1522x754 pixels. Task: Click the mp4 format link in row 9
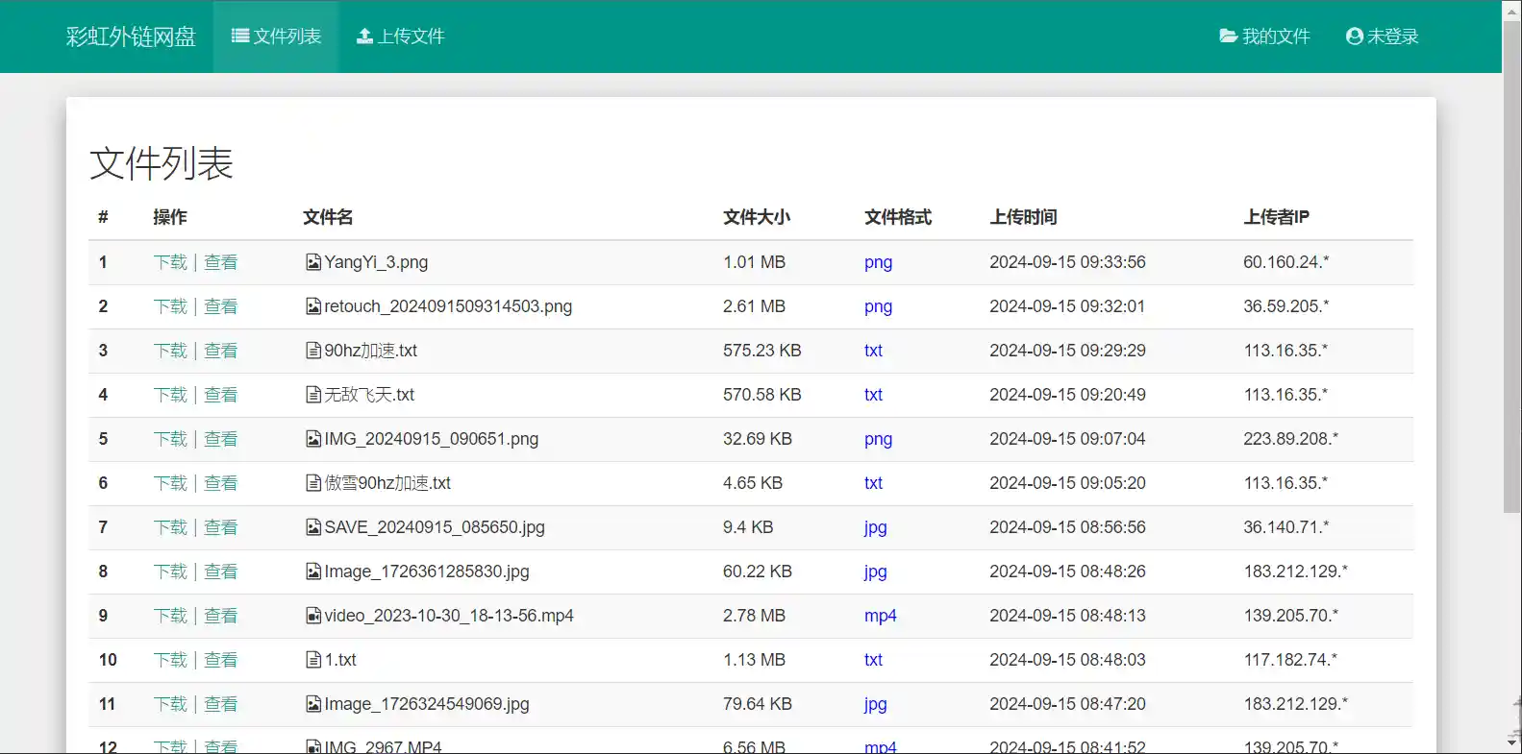point(880,616)
